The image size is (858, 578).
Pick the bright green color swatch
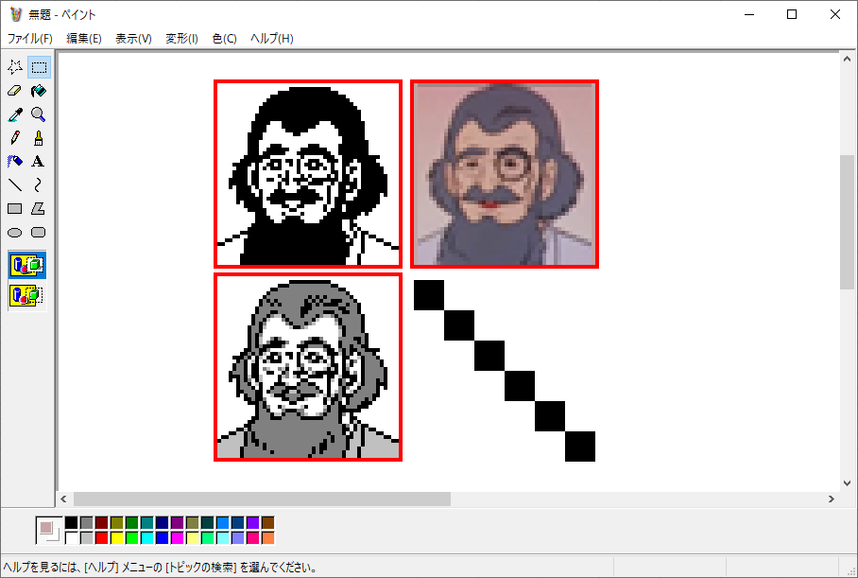(x=132, y=538)
